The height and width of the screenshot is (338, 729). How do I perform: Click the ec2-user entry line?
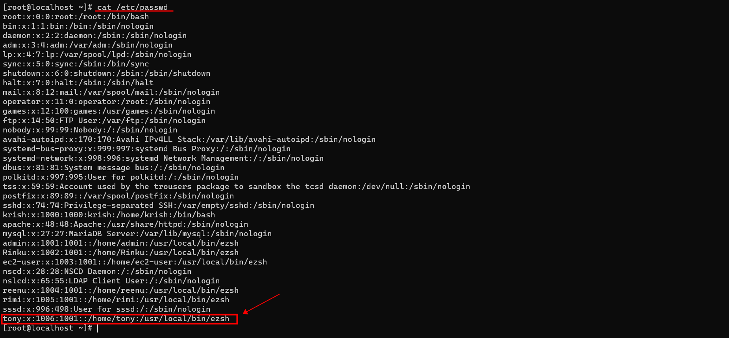click(x=135, y=262)
